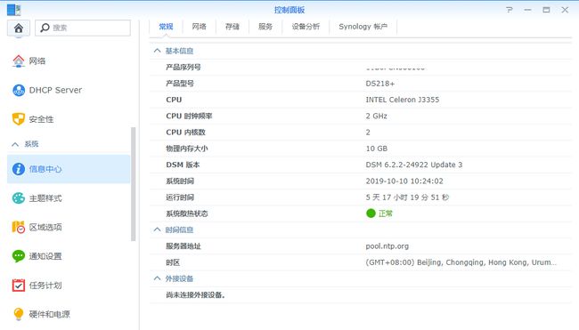
Task: Click the 系统时间 label
Action: point(180,181)
